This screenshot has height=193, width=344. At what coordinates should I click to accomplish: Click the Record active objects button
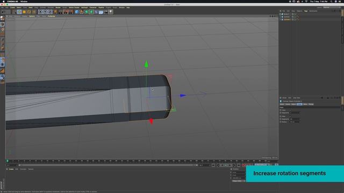243,165
